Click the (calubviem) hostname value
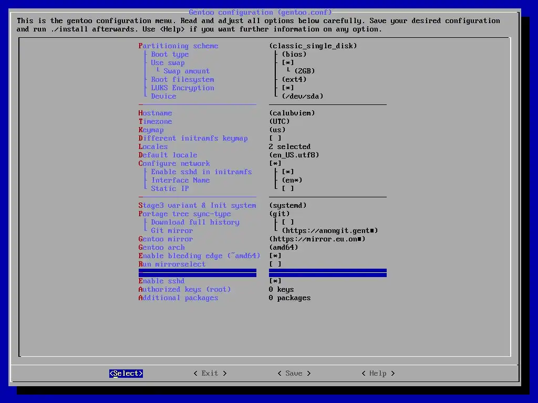This screenshot has height=403, width=538. point(292,113)
